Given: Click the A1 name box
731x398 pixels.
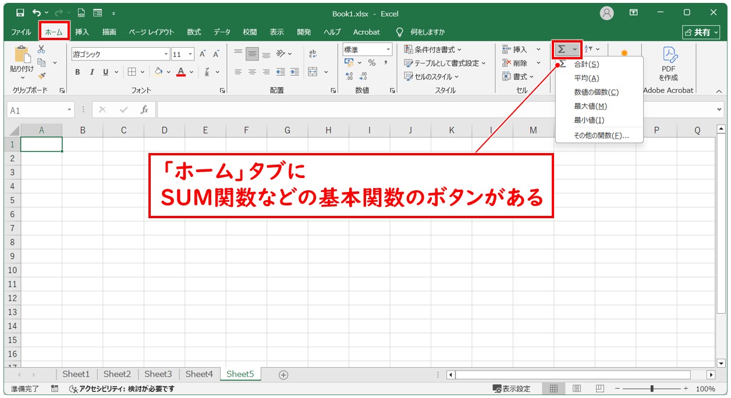Looking at the screenshot, I should (x=35, y=109).
